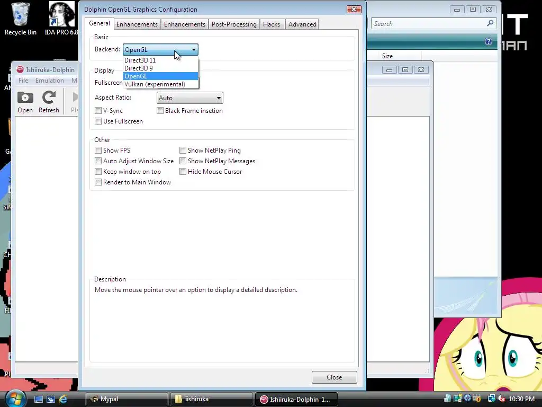Open the Post-Processing tab
Screen dimensions: 542x407
pos(234,24)
